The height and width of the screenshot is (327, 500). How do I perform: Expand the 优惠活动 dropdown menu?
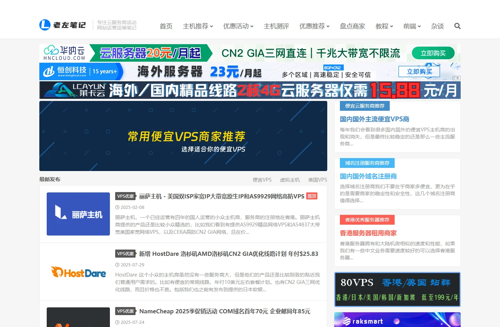click(x=238, y=26)
